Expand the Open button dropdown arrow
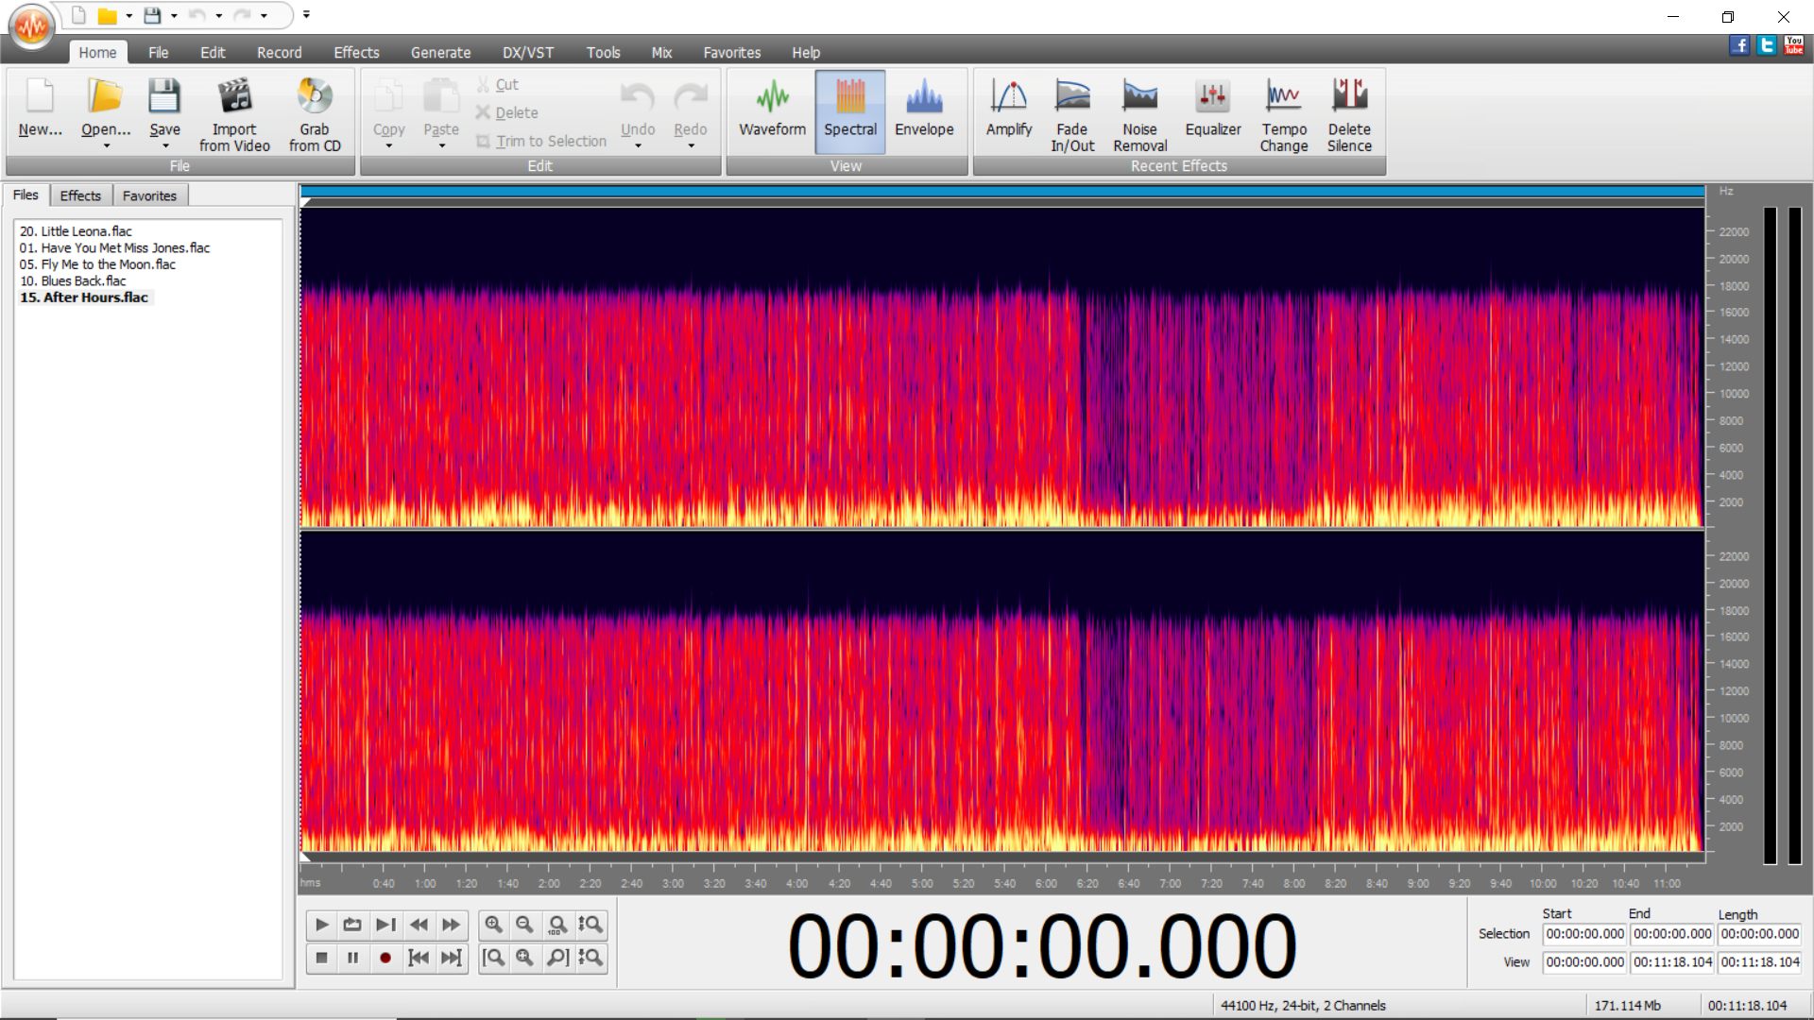The height and width of the screenshot is (1020, 1814). click(x=106, y=146)
